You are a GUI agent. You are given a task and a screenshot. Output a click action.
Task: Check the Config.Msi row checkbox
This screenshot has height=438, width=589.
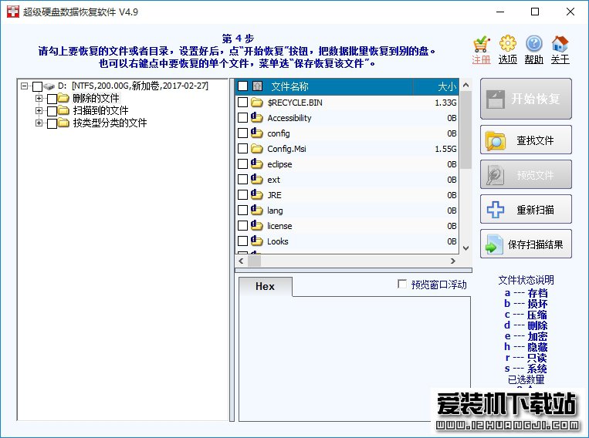click(x=242, y=149)
